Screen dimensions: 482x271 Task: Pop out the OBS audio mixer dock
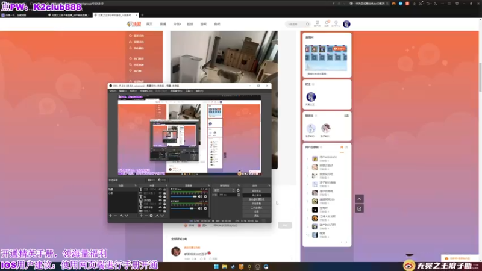208,185
